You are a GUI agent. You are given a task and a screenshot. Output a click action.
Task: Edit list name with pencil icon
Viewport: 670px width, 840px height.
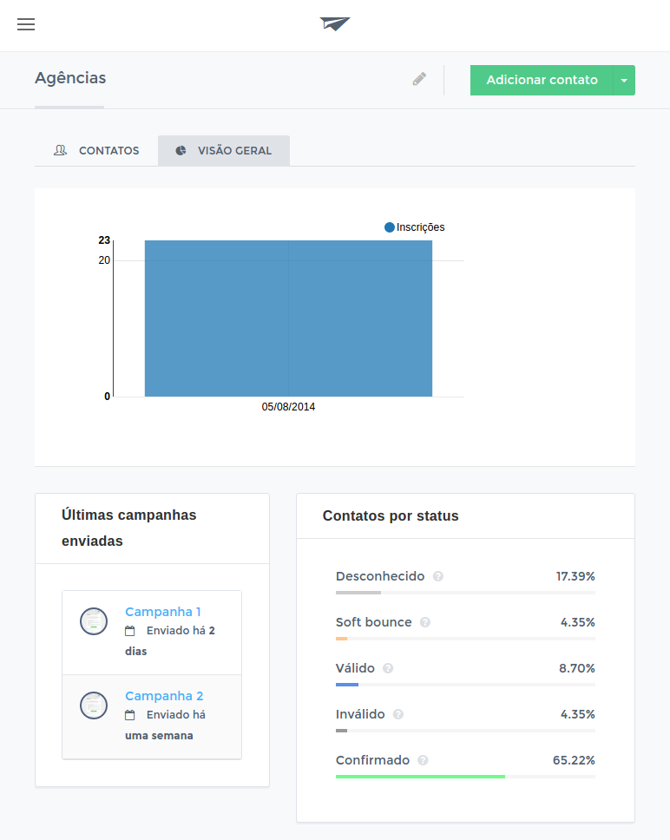click(x=419, y=79)
